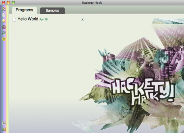184x133 pixels.
Task: Go to the Home screen icon
Action: [4, 9]
